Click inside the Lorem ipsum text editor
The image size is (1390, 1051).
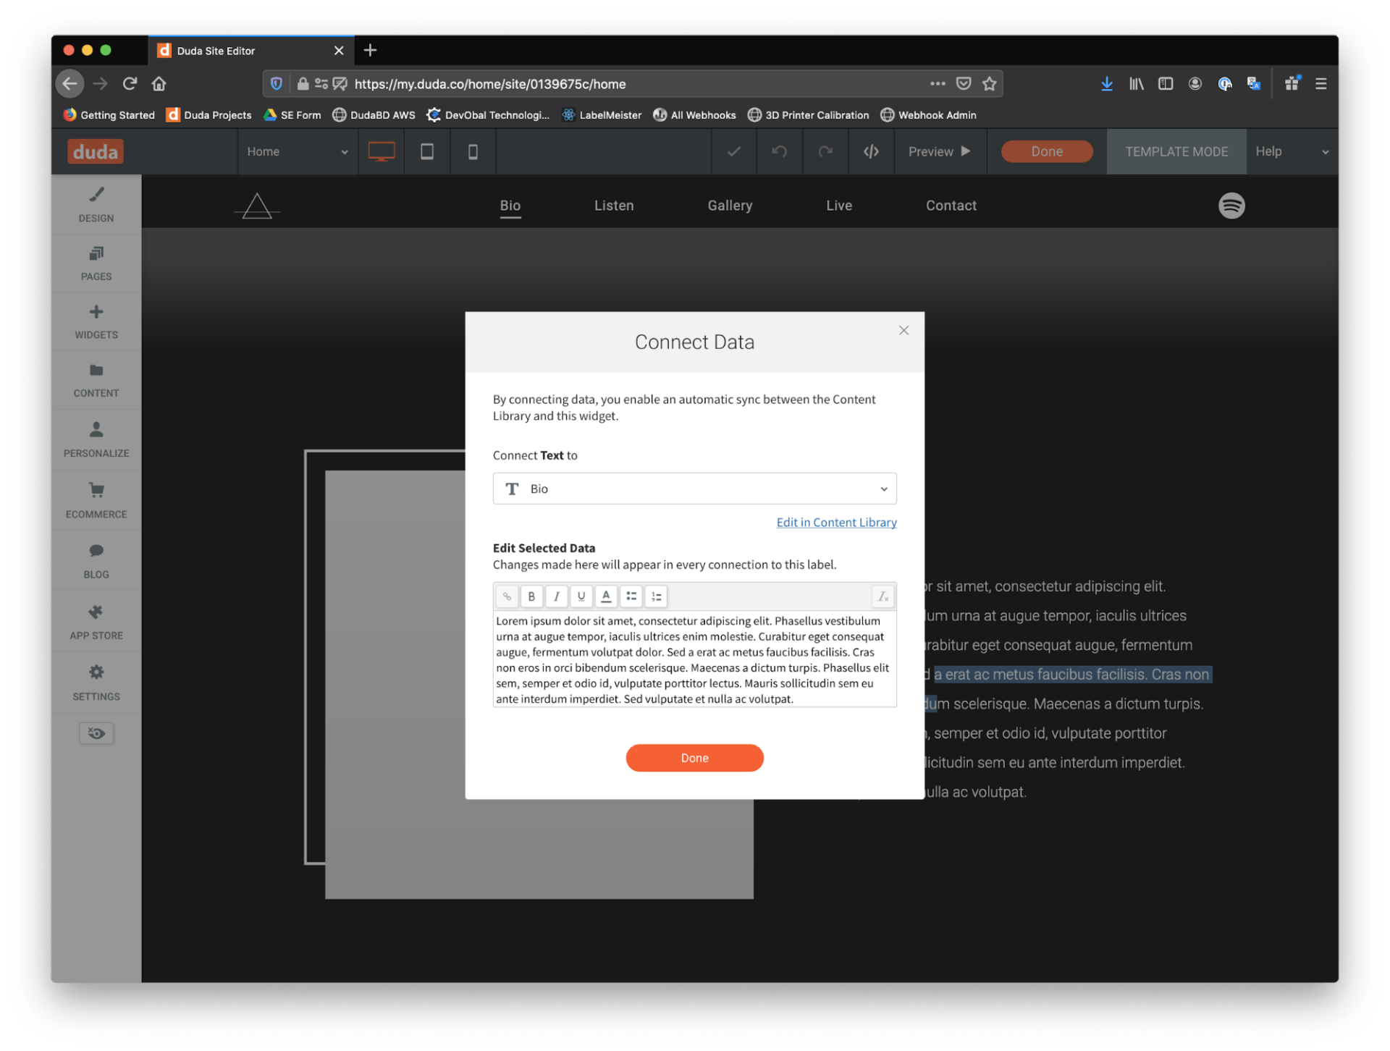pos(694,659)
